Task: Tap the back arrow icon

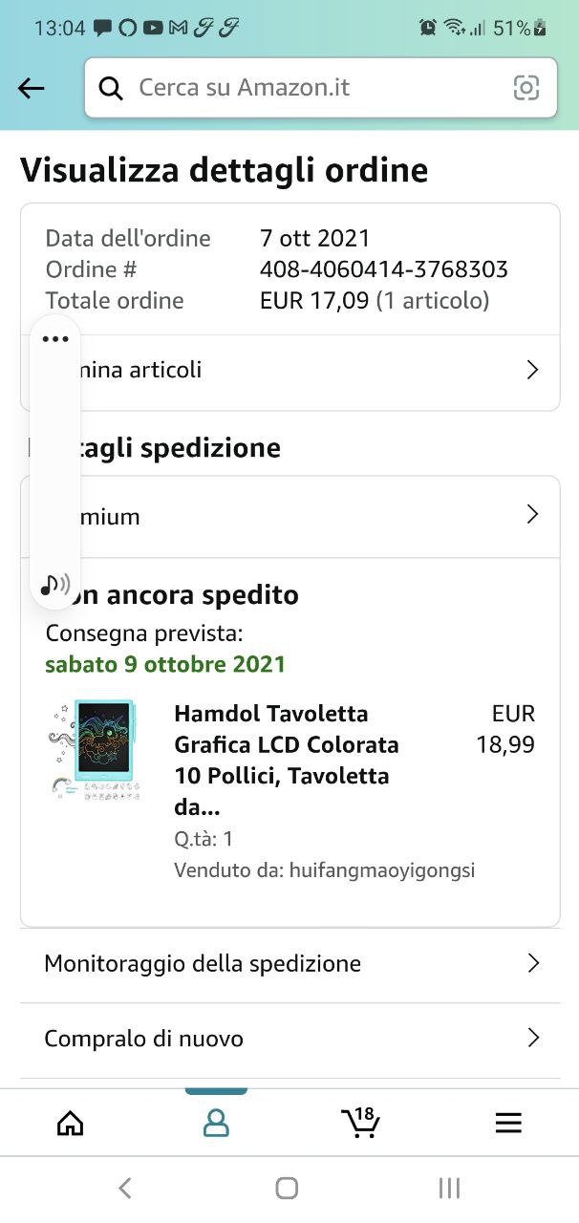Action: [x=32, y=88]
